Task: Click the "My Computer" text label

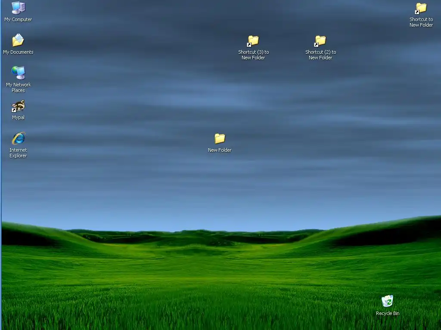Action: pyautogui.click(x=18, y=19)
